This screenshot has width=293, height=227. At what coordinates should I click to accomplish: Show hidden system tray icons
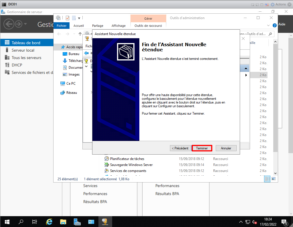point(241,222)
